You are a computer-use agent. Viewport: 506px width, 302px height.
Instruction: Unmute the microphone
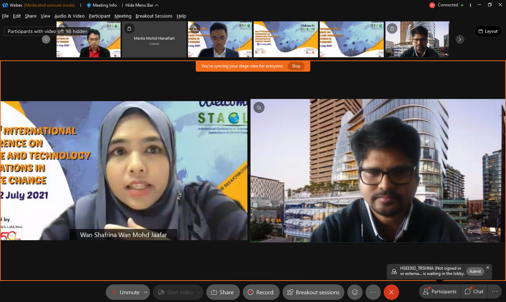pos(125,292)
